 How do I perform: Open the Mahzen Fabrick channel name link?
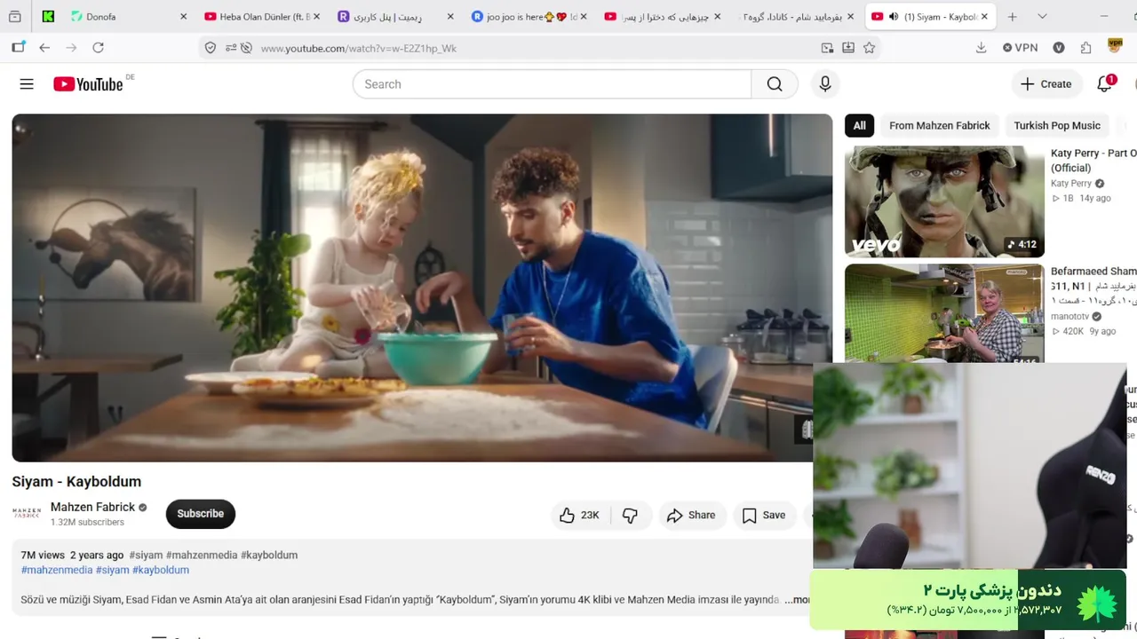92,507
